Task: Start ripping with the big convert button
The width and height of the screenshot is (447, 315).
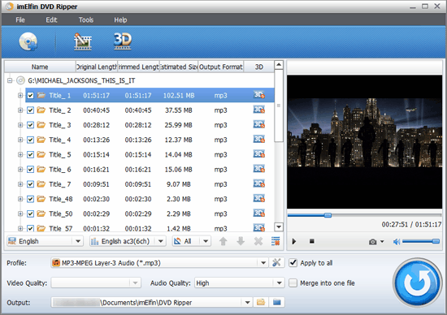Action: [418, 283]
